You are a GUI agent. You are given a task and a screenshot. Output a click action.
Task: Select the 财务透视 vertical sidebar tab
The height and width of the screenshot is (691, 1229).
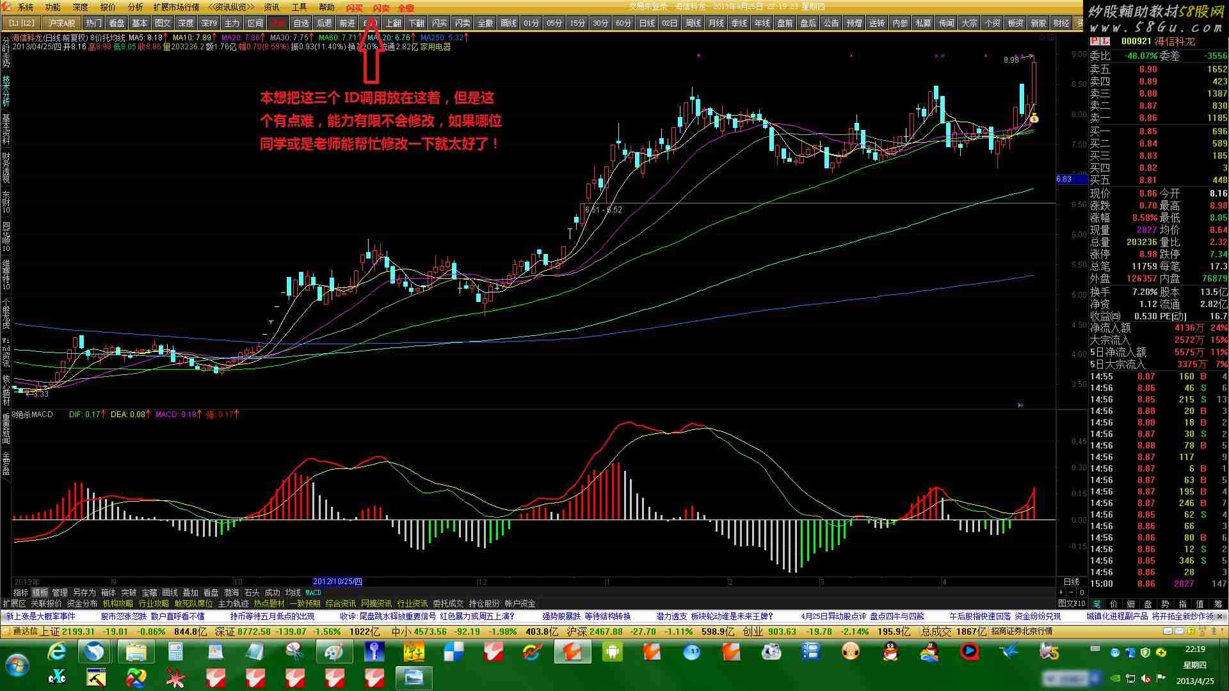coord(6,167)
